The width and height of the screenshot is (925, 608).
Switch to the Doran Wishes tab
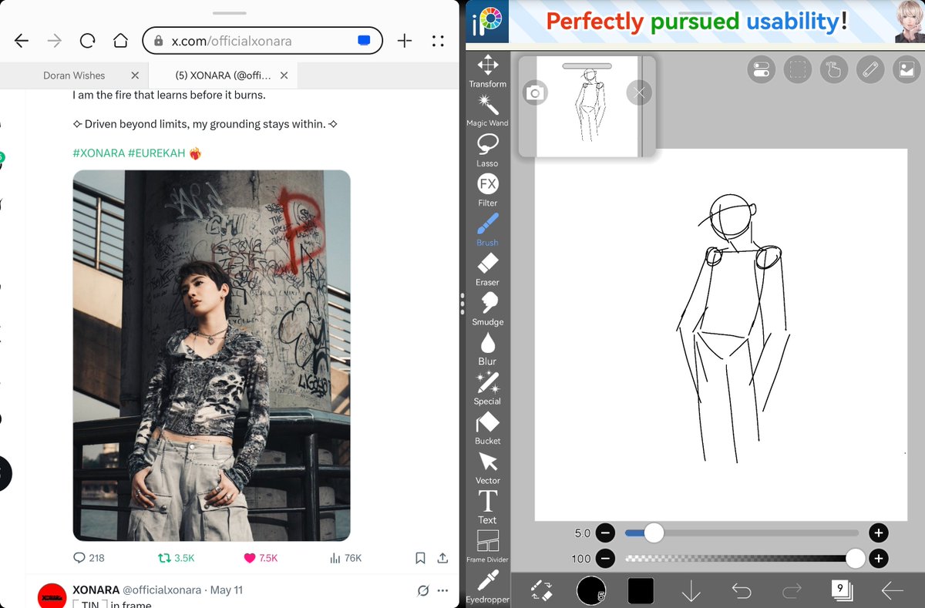pos(74,76)
